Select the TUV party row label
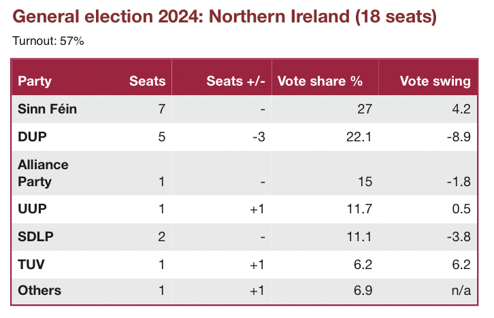 [30, 264]
